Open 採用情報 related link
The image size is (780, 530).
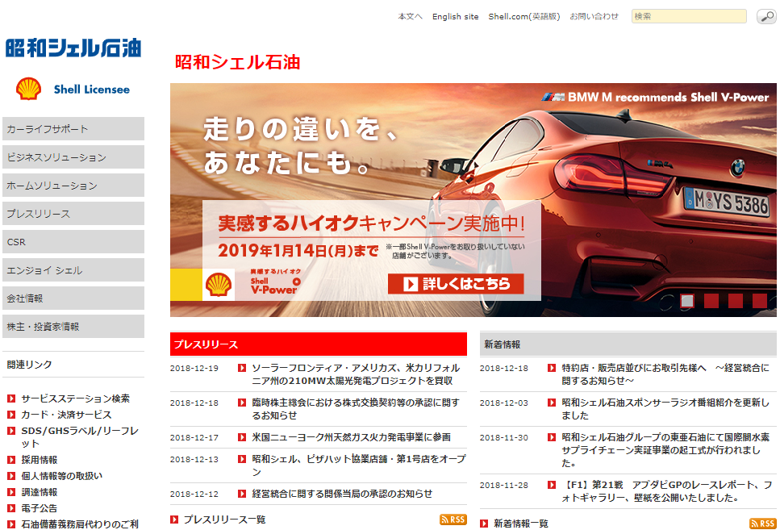40,460
